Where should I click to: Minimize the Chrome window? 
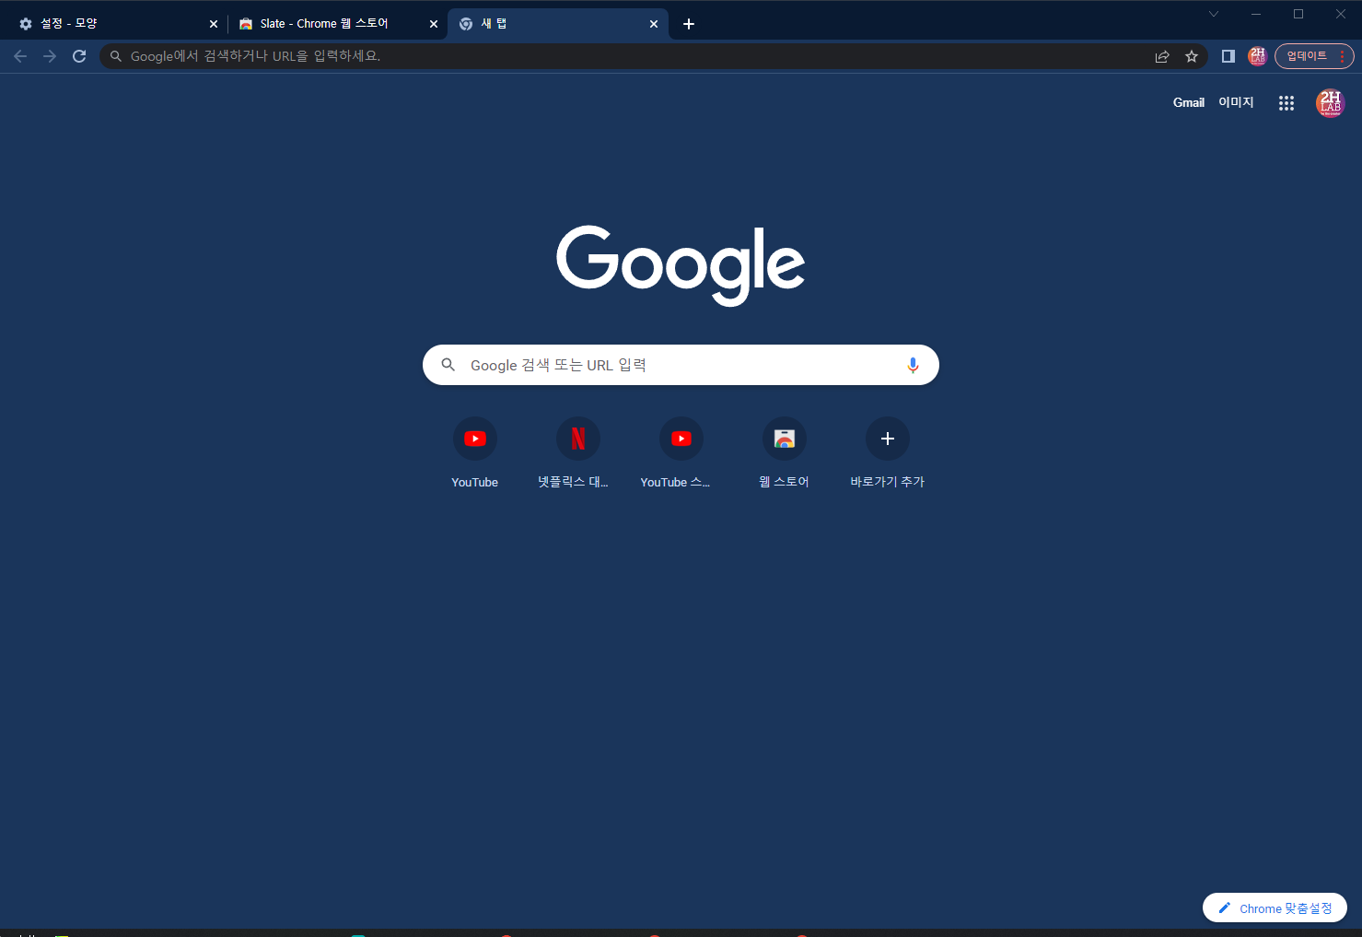[1256, 14]
